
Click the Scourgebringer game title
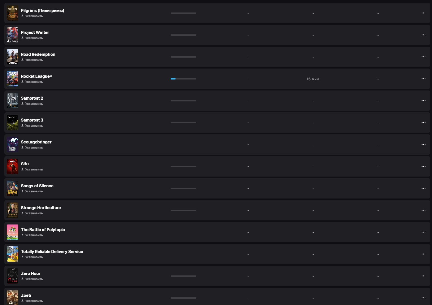[x=36, y=142]
